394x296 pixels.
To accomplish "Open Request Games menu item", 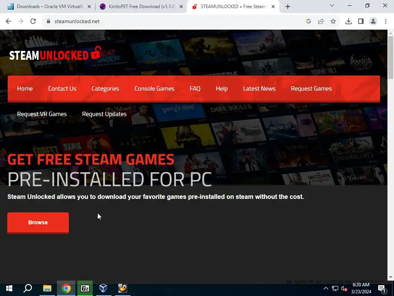I will [311, 89].
